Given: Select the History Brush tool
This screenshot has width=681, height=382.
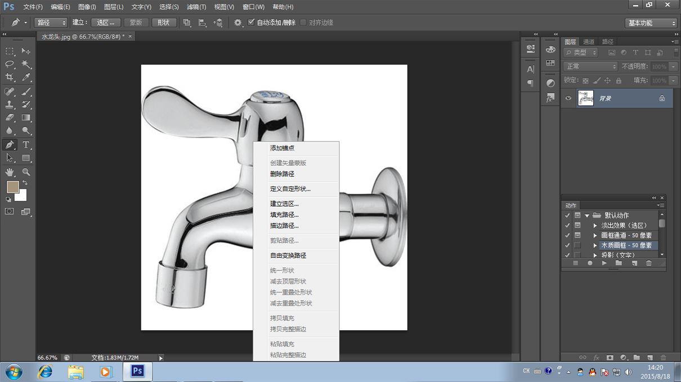Looking at the screenshot, I should (x=26, y=104).
